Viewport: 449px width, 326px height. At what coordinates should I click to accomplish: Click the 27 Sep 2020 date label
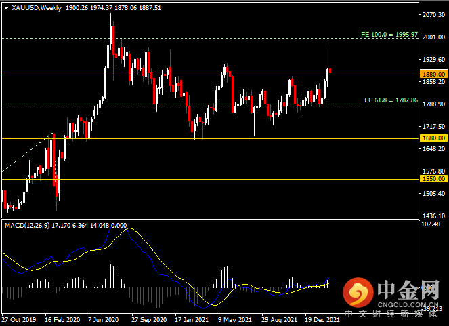coord(149,320)
